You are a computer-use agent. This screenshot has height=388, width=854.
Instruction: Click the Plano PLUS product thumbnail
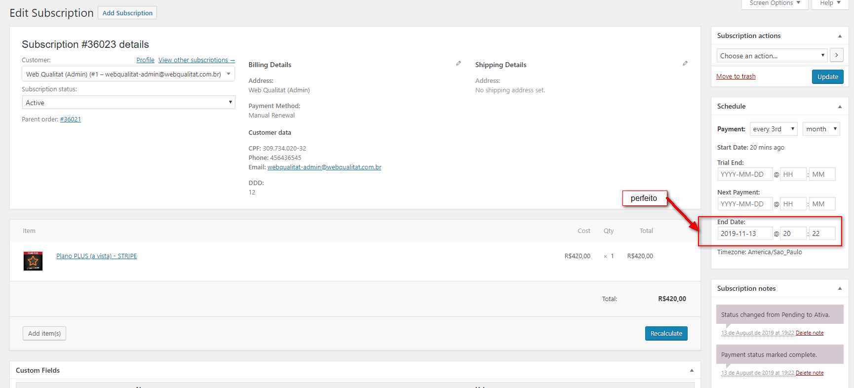tap(33, 261)
